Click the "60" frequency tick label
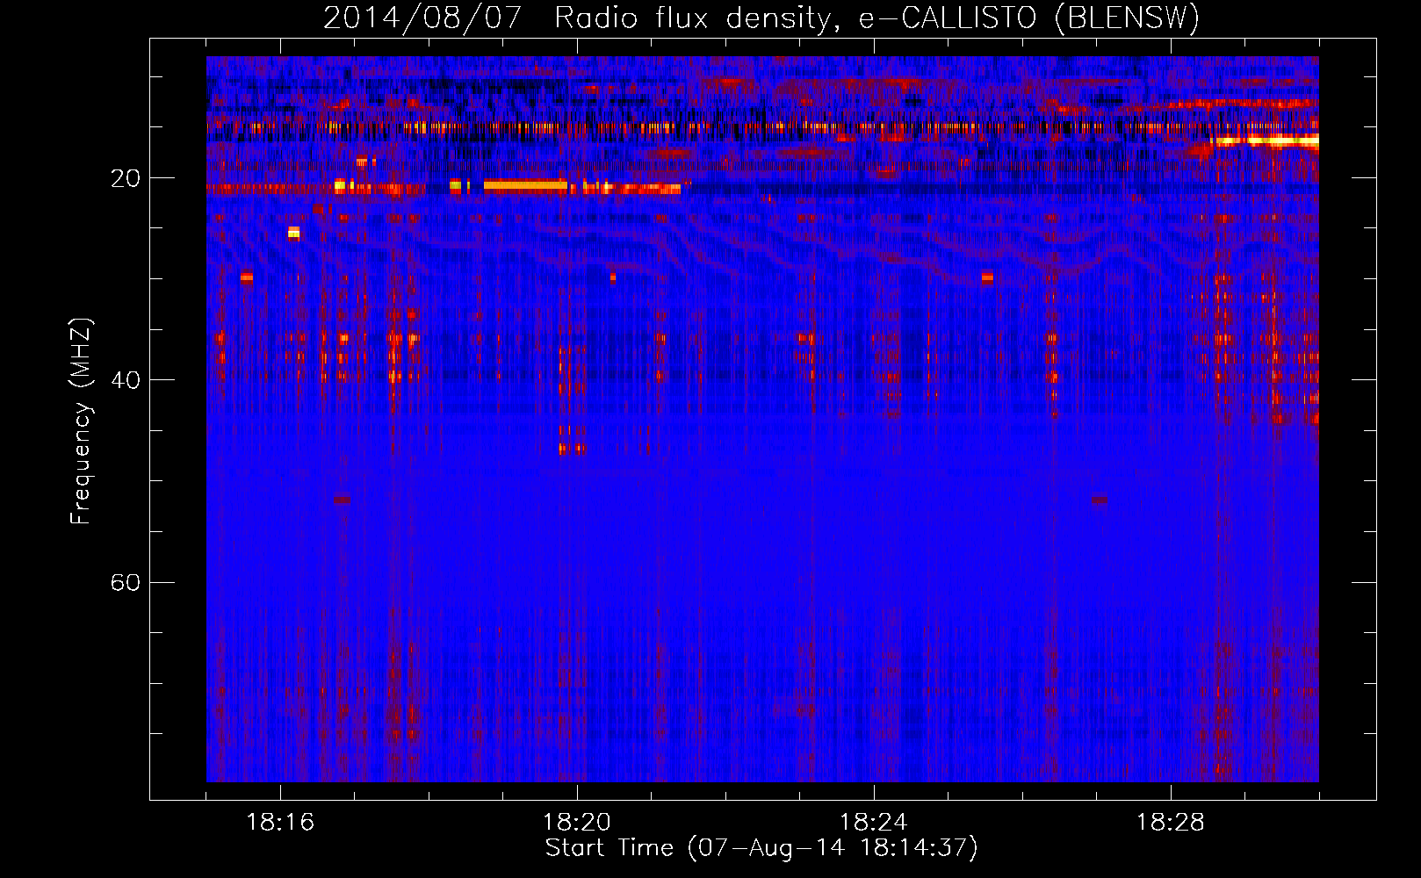The image size is (1421, 878). tap(126, 582)
